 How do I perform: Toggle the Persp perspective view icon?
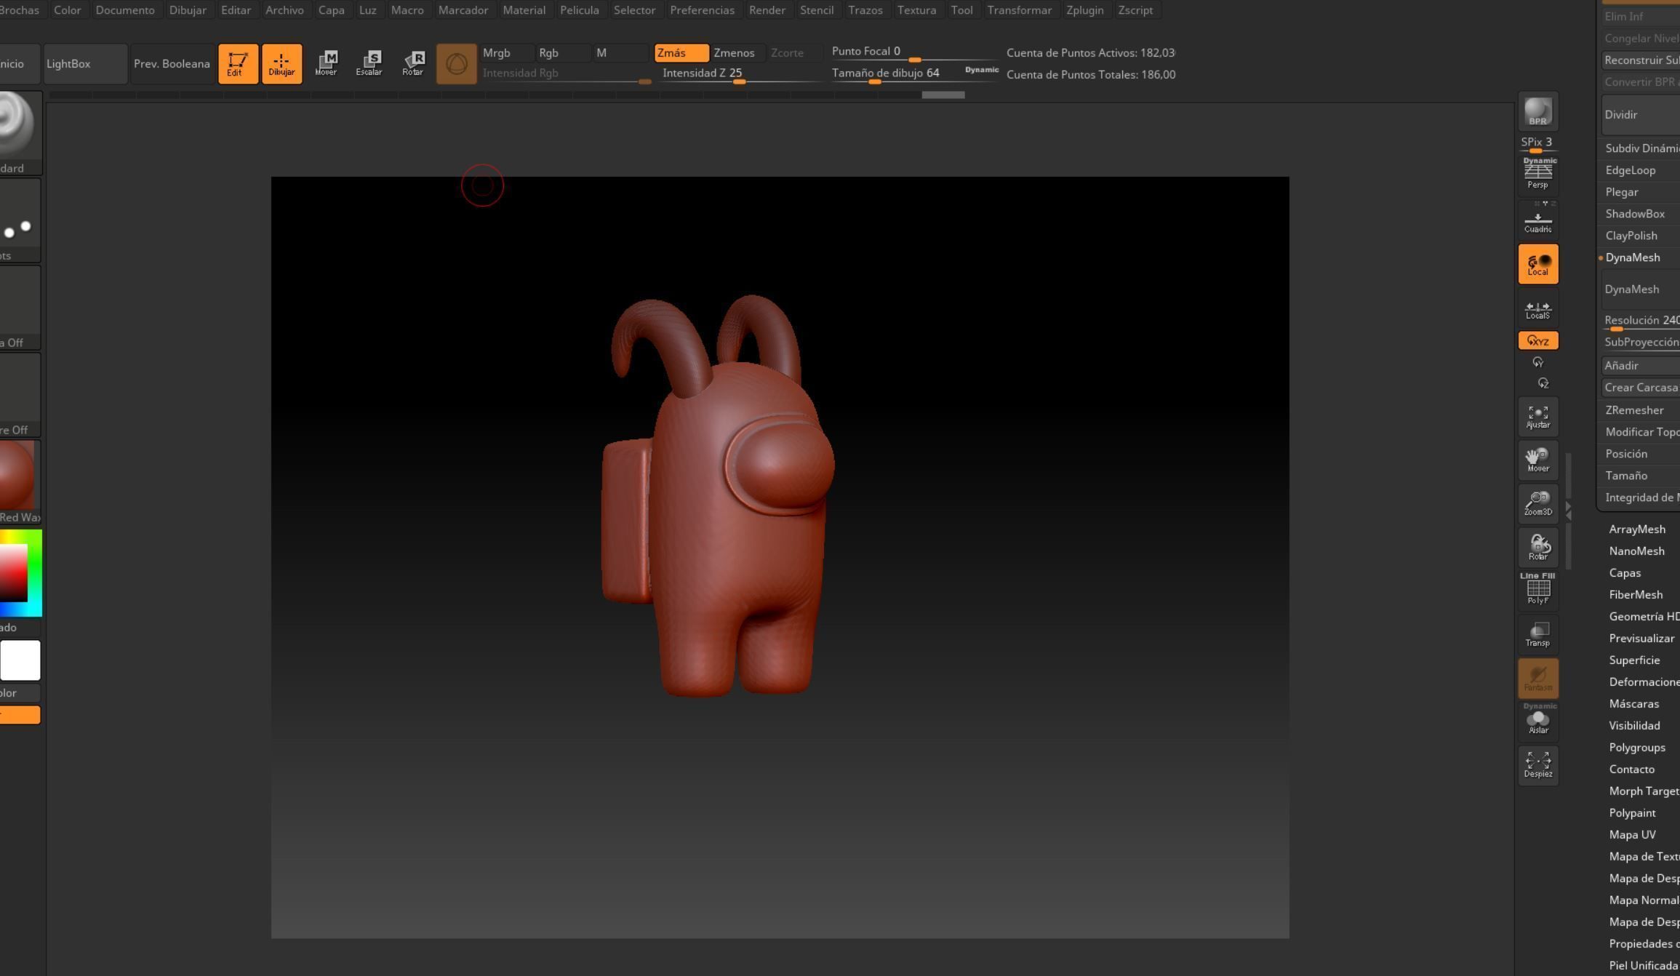pos(1537,175)
